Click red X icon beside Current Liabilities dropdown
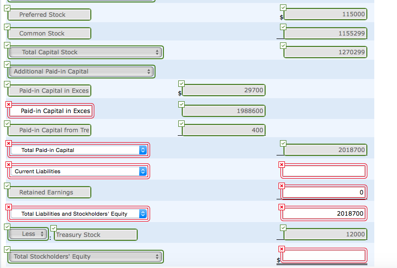Image resolution: width=397 pixels, height=268 pixels. point(8,165)
